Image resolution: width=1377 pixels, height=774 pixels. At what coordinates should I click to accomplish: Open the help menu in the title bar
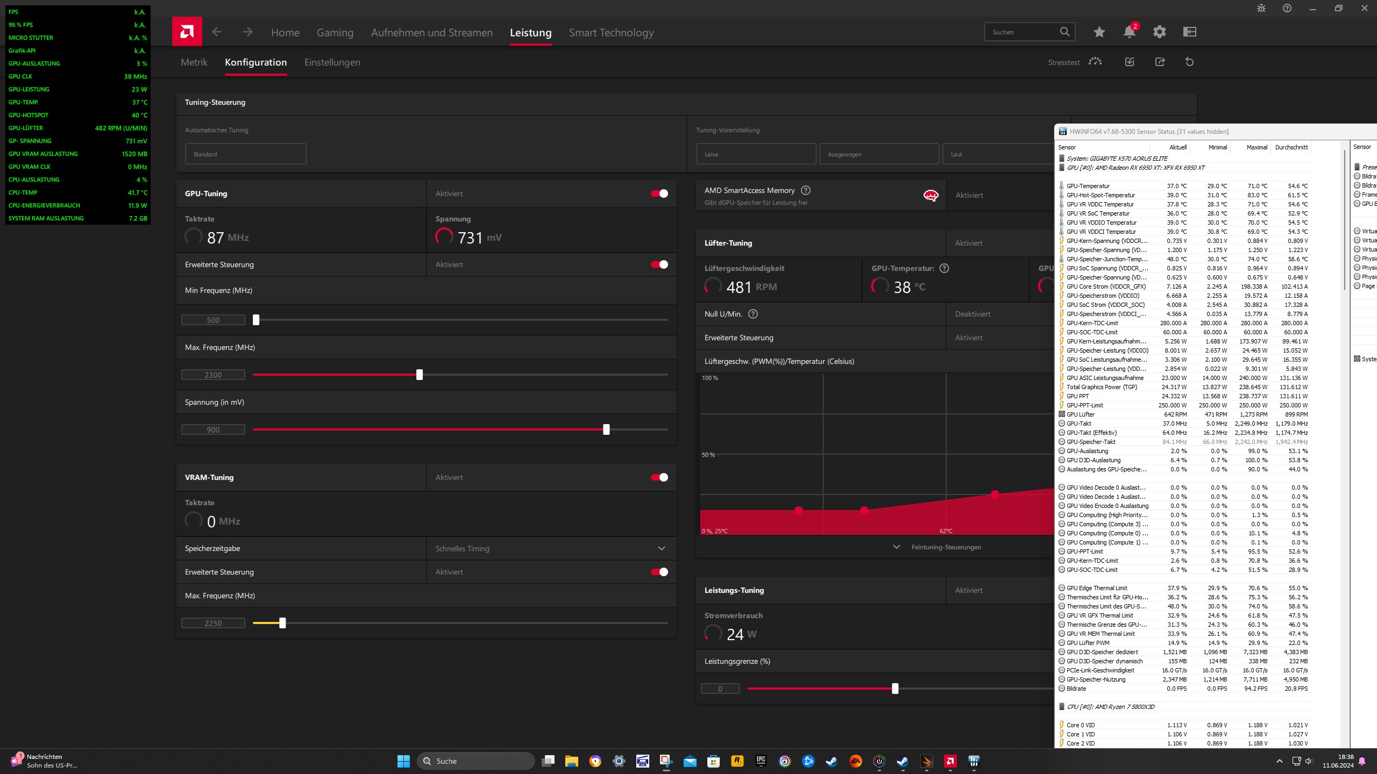(x=1287, y=8)
